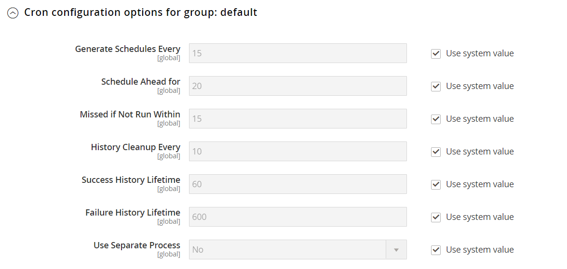This screenshot has height=269, width=567.
Task: Uncheck system value for History Cleanup Every
Action: 436,152
